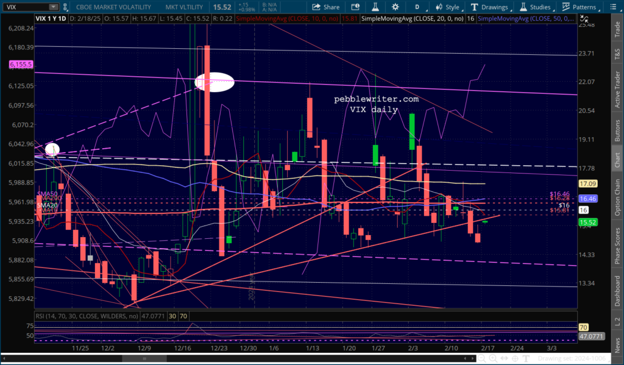Click the symbol link chain icon

click(x=66, y=7)
